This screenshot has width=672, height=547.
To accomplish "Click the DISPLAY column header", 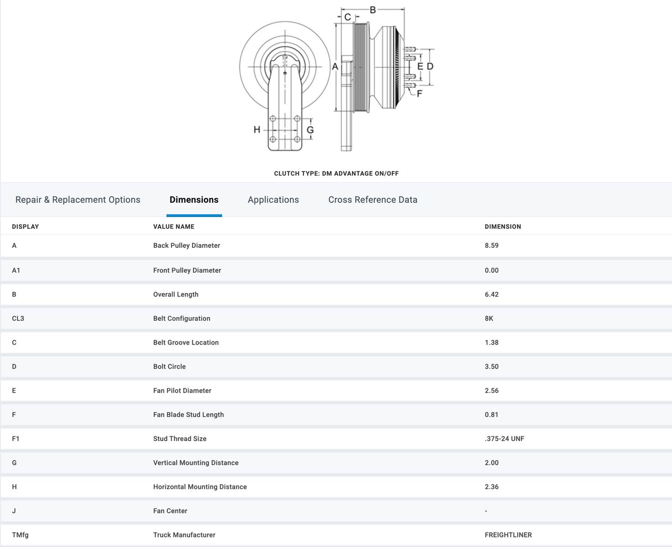I will (x=26, y=227).
